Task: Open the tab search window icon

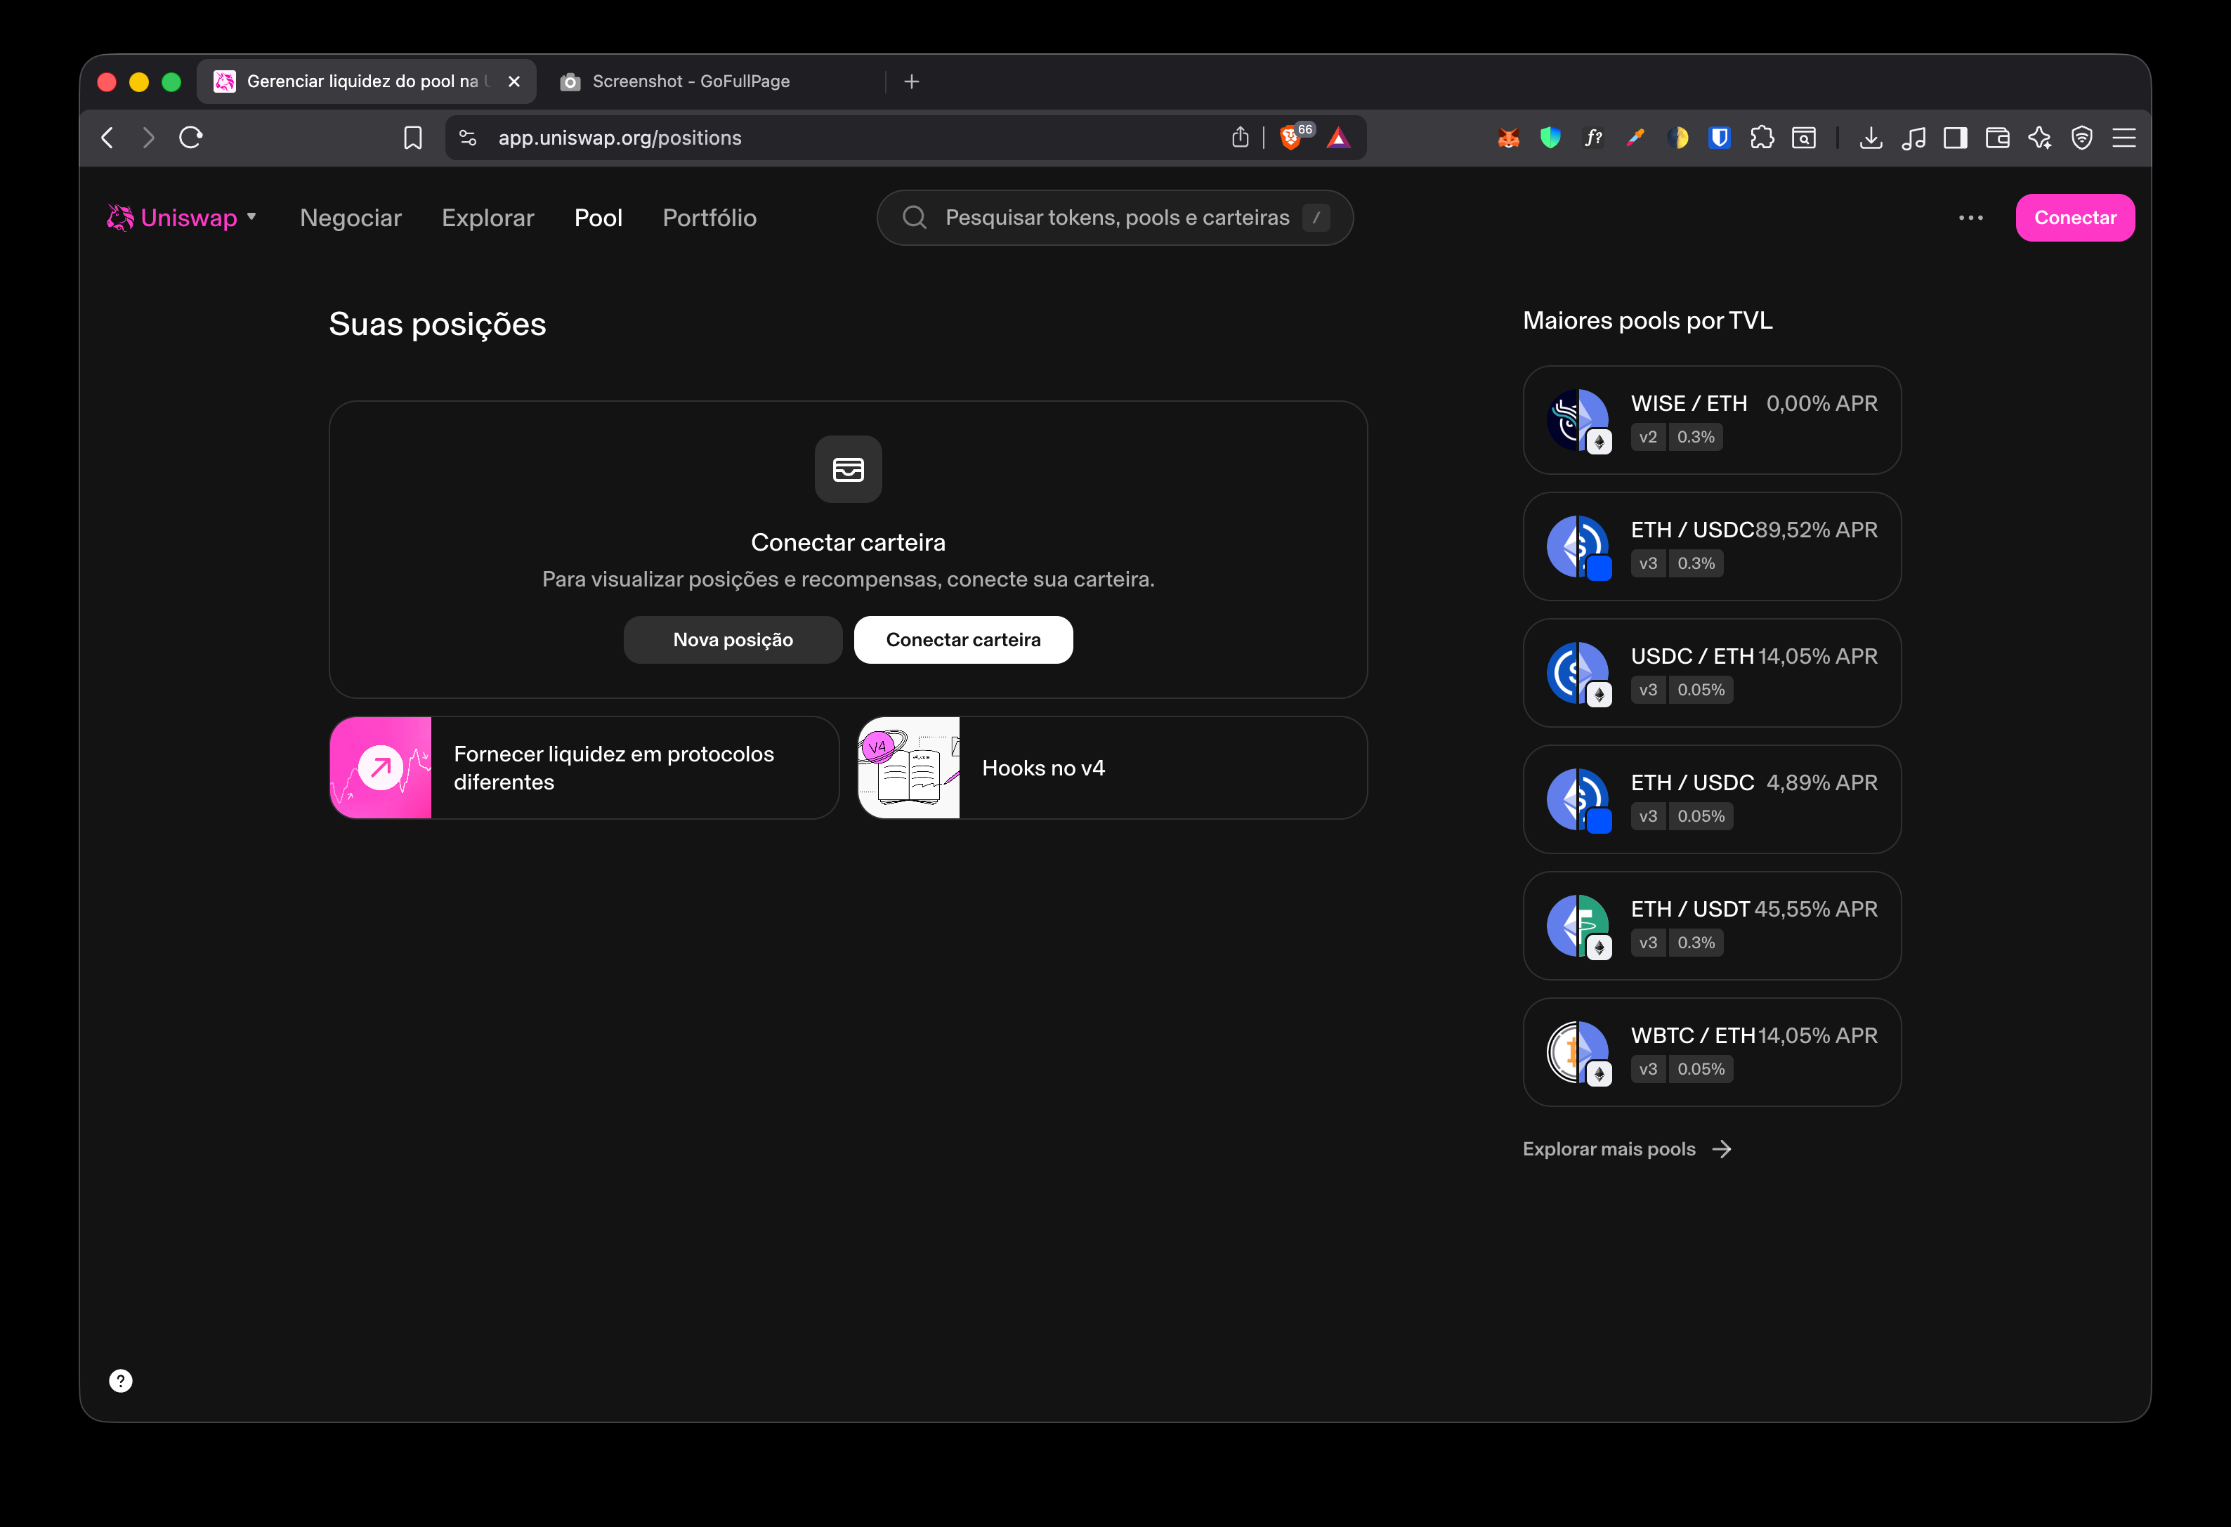Action: pyautogui.click(x=1804, y=138)
